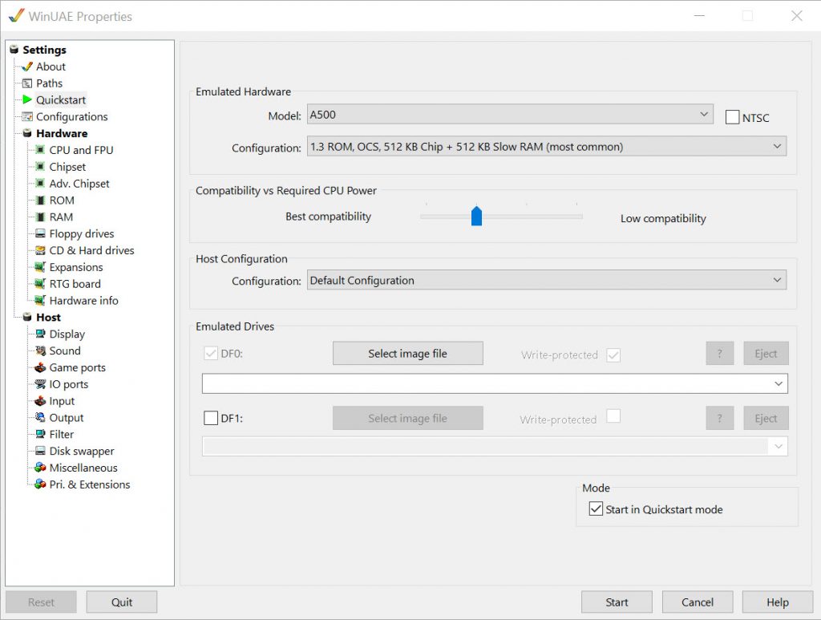
Task: Click the CPU and FPU chip icon
Action: coord(40,150)
